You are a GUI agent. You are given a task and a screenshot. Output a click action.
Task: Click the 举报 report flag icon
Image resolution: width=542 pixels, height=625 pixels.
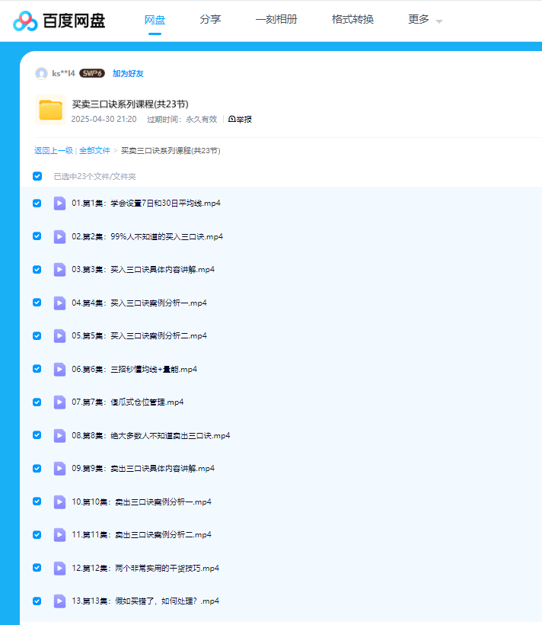click(231, 120)
